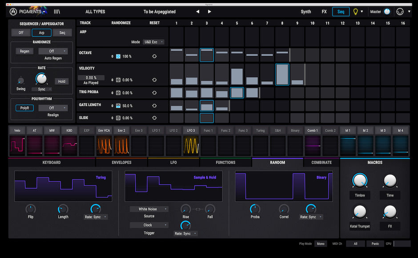
Task: Adjust the Timbre macro knob
Action: pyautogui.click(x=359, y=181)
